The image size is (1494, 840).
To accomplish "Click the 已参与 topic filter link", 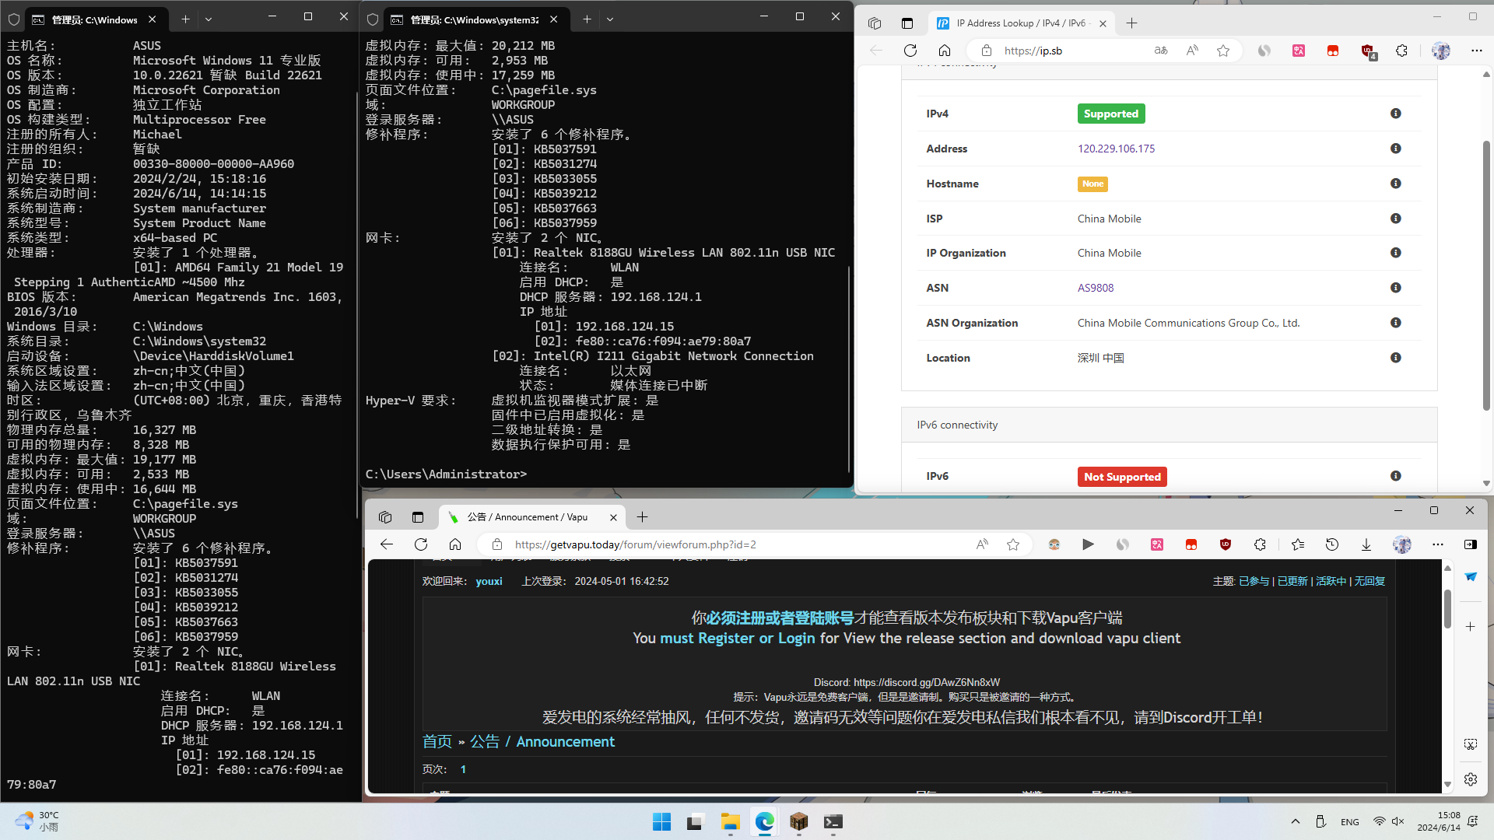I will click(1254, 581).
